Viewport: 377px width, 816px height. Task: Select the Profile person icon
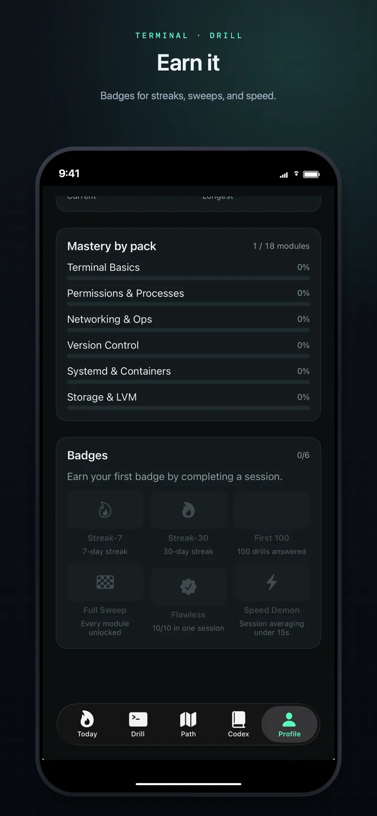[x=290, y=718]
